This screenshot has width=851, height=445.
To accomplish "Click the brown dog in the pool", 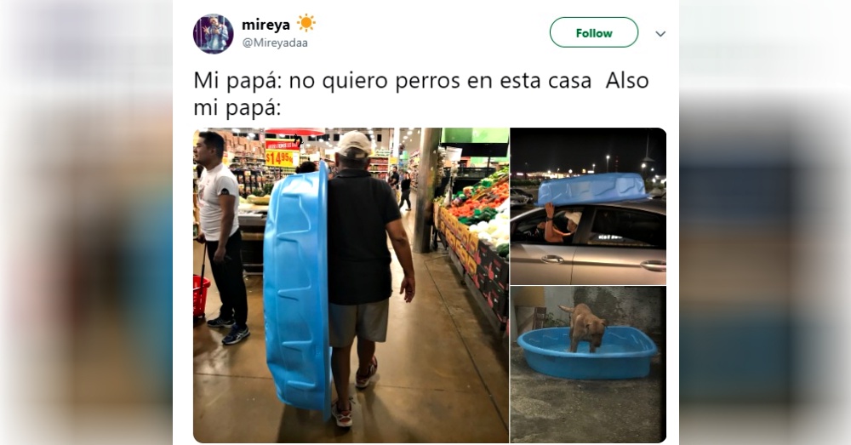I will (584, 327).
